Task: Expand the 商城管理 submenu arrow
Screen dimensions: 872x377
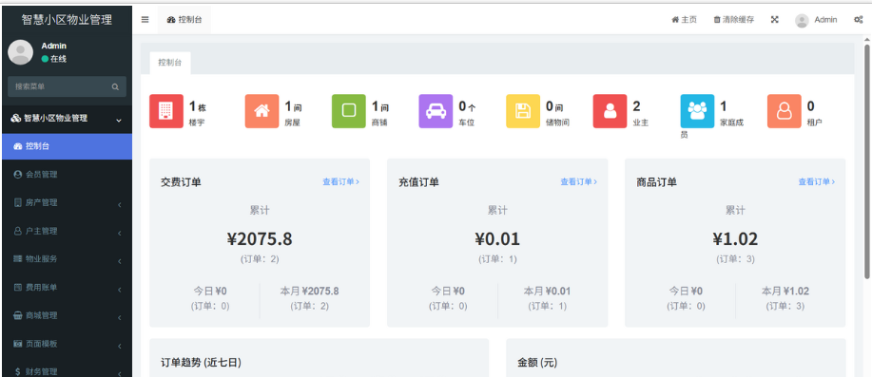Action: 120,317
